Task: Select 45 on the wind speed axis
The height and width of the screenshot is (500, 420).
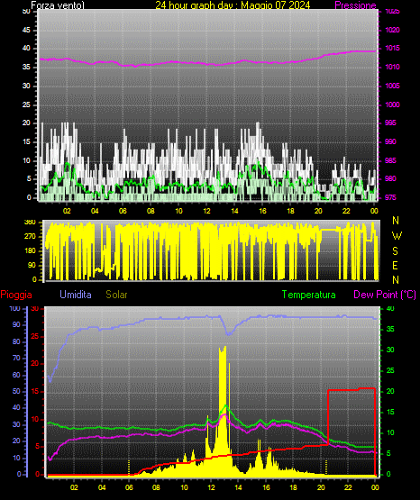Action: (x=26, y=30)
